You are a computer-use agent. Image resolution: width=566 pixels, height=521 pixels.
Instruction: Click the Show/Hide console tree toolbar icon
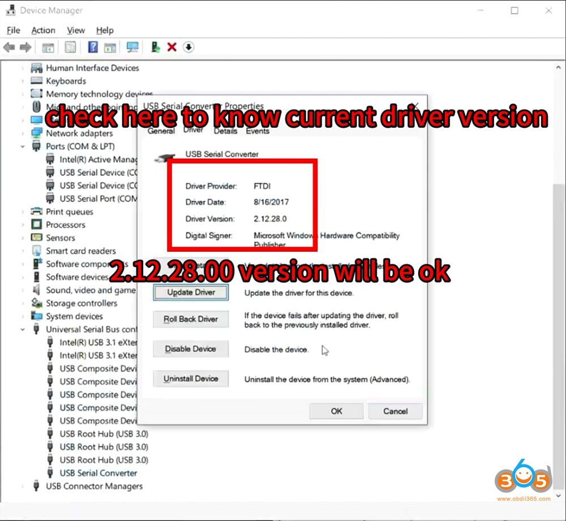pos(49,48)
